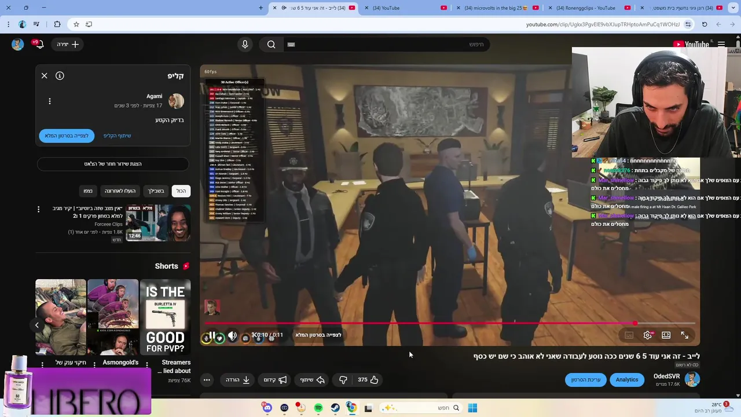Open Chrome three-dot menu
Image resolution: width=741 pixels, height=417 pixels.
coord(8,24)
